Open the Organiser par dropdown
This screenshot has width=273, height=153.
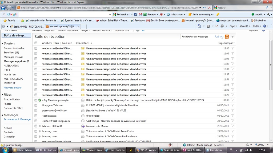226,43
